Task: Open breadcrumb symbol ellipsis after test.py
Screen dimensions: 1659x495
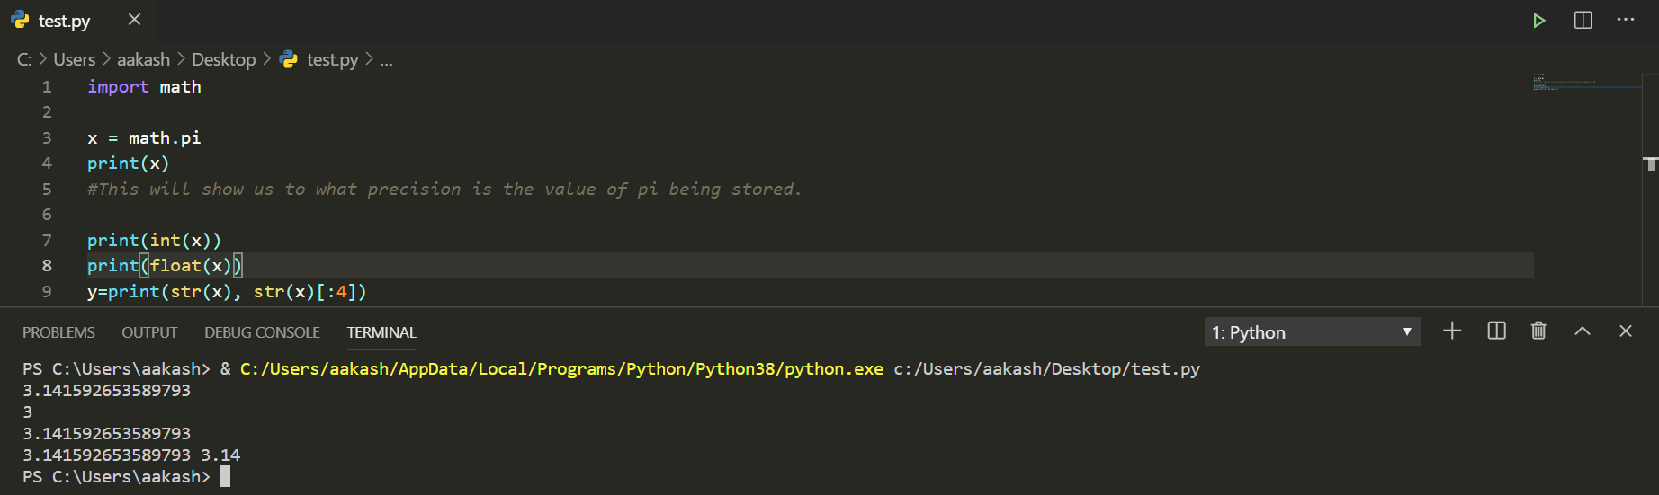Action: tap(386, 60)
